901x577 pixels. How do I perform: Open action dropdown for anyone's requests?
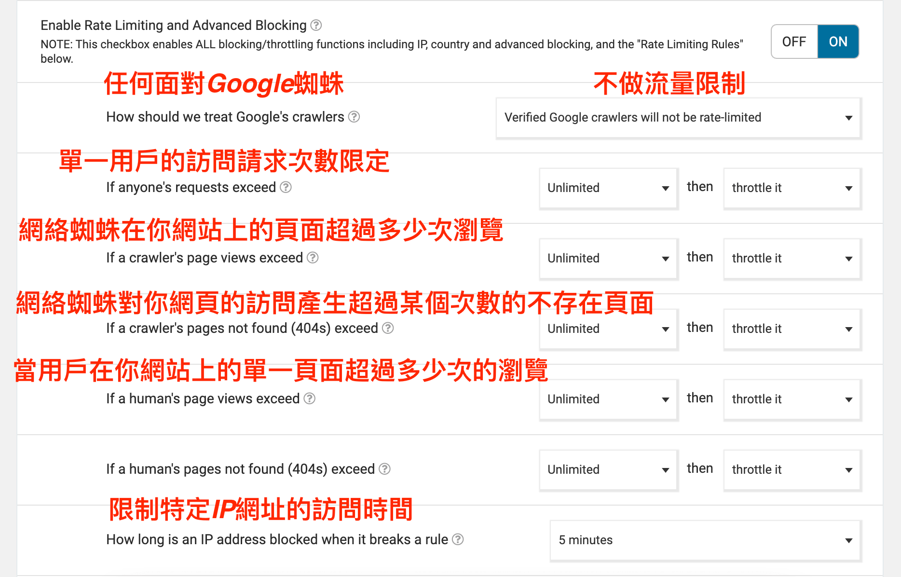tap(792, 188)
